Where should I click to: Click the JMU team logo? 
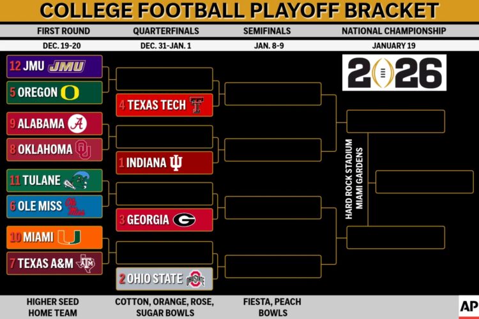[66, 66]
